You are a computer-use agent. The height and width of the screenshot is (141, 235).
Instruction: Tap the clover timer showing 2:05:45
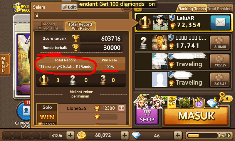pos(220,80)
